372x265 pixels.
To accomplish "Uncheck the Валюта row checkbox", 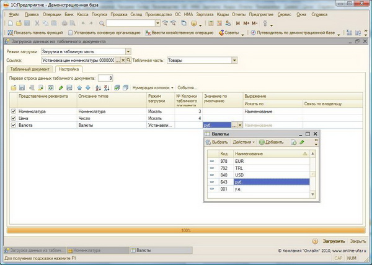I will (13, 125).
